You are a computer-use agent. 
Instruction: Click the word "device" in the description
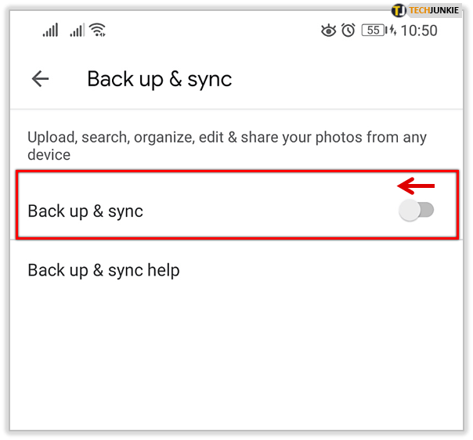click(49, 155)
